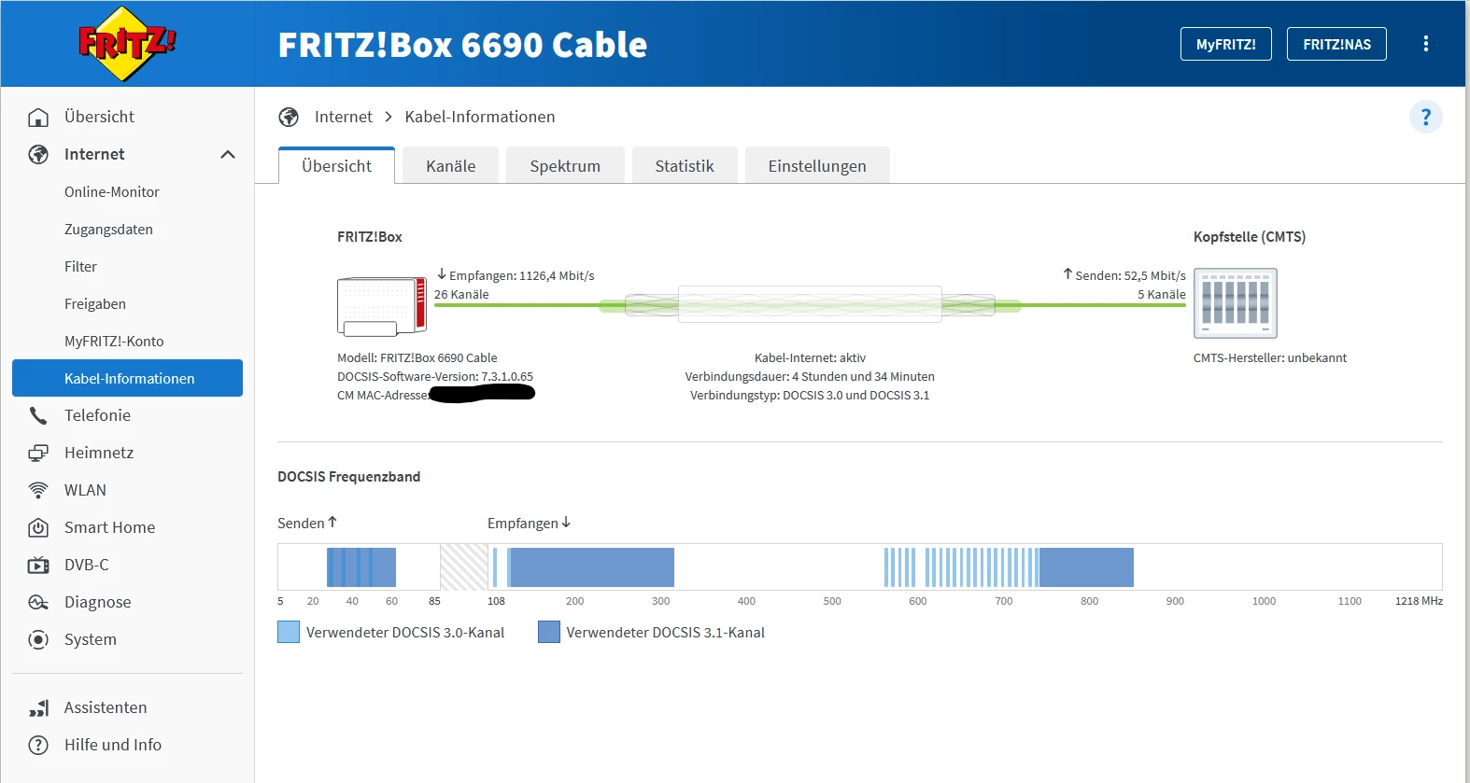
Task: Click the large DOCSIS 3.1 receive block near 200 MHz
Action: [592, 567]
